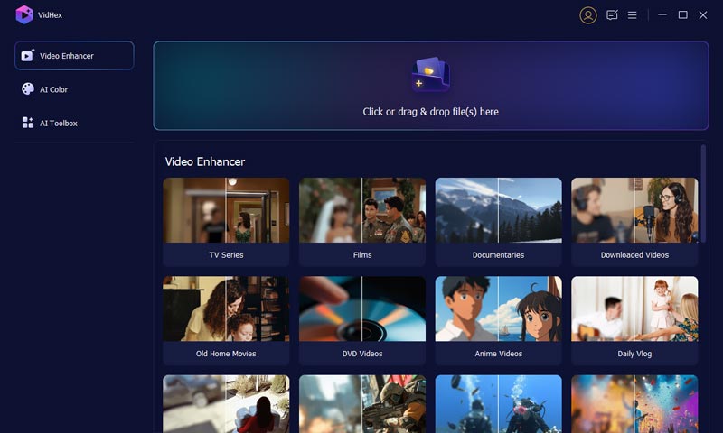Viewport: 723px width, 433px height.
Task: Select the Video Enhancer tab
Action: click(x=74, y=56)
